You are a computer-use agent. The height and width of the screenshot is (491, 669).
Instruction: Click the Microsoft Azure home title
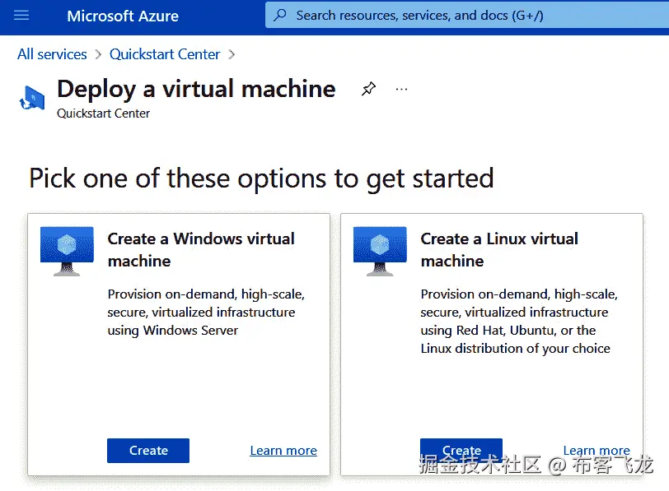[x=123, y=16]
